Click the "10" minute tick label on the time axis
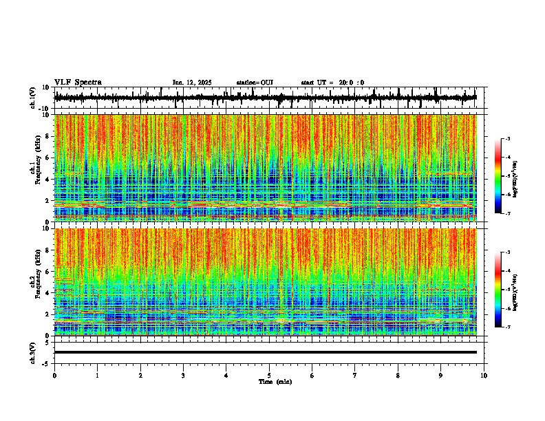Image resolution: width=545 pixels, height=421 pixels. [x=484, y=376]
